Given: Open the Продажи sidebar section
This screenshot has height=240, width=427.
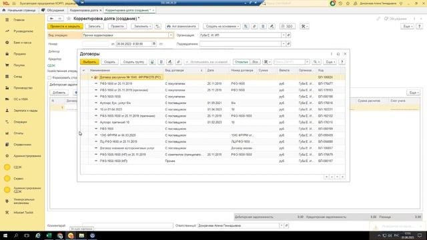Looking at the screenshot, I should coord(19,54).
